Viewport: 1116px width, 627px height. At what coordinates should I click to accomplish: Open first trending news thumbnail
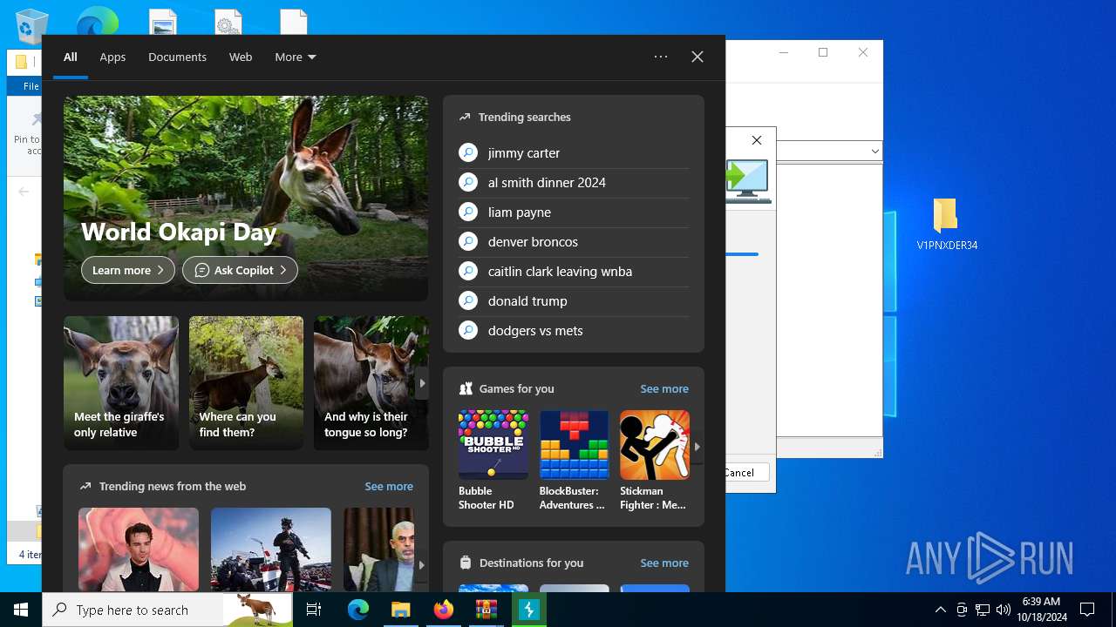(x=139, y=549)
